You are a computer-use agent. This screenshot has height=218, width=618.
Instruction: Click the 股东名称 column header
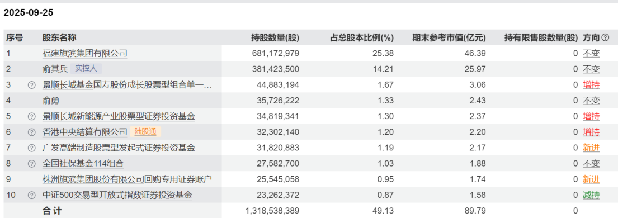coord(59,38)
